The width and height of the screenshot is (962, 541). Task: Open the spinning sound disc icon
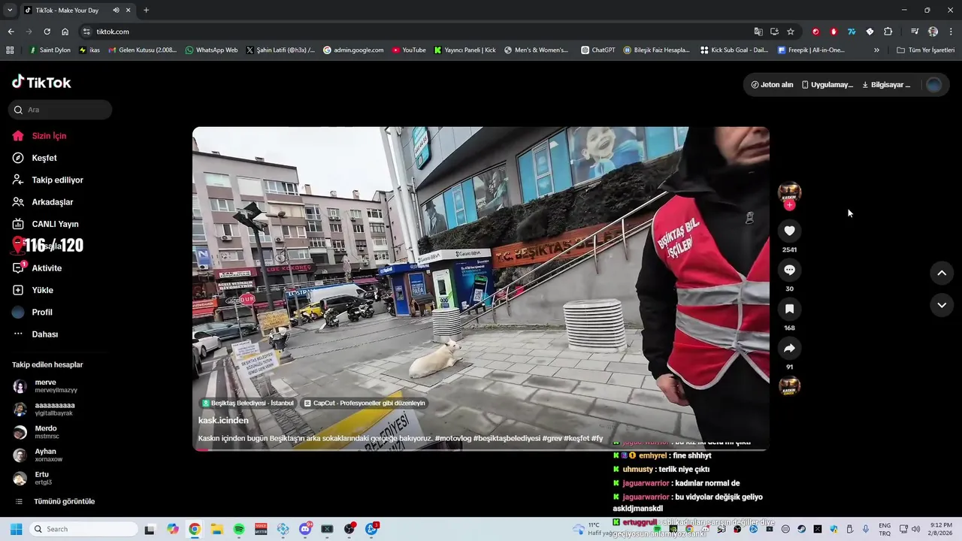tap(789, 386)
